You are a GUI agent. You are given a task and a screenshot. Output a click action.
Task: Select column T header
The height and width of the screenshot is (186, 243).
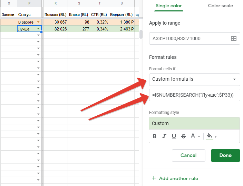(99, 3)
